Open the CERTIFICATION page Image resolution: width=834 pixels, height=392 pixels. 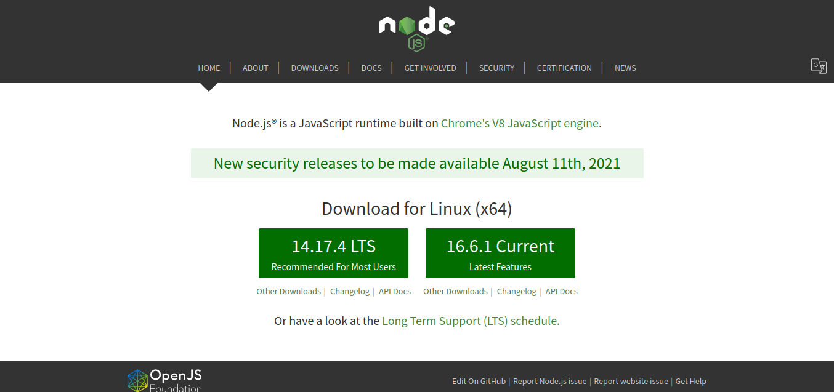coord(564,68)
